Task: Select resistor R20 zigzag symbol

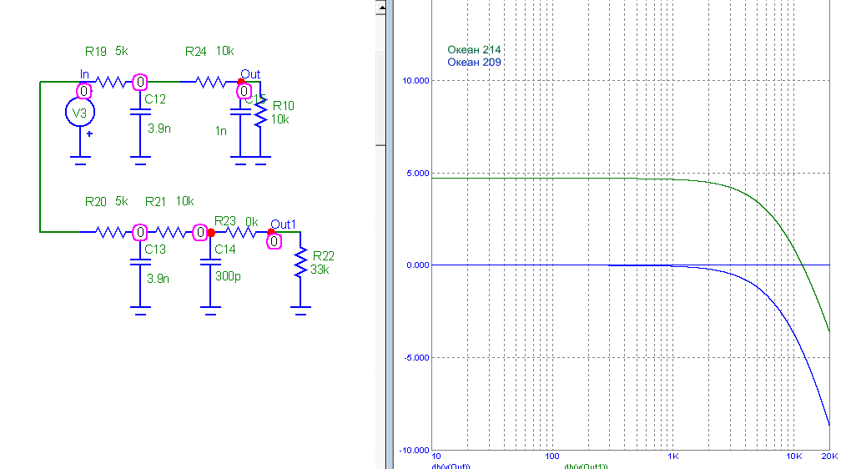Action: (x=110, y=232)
